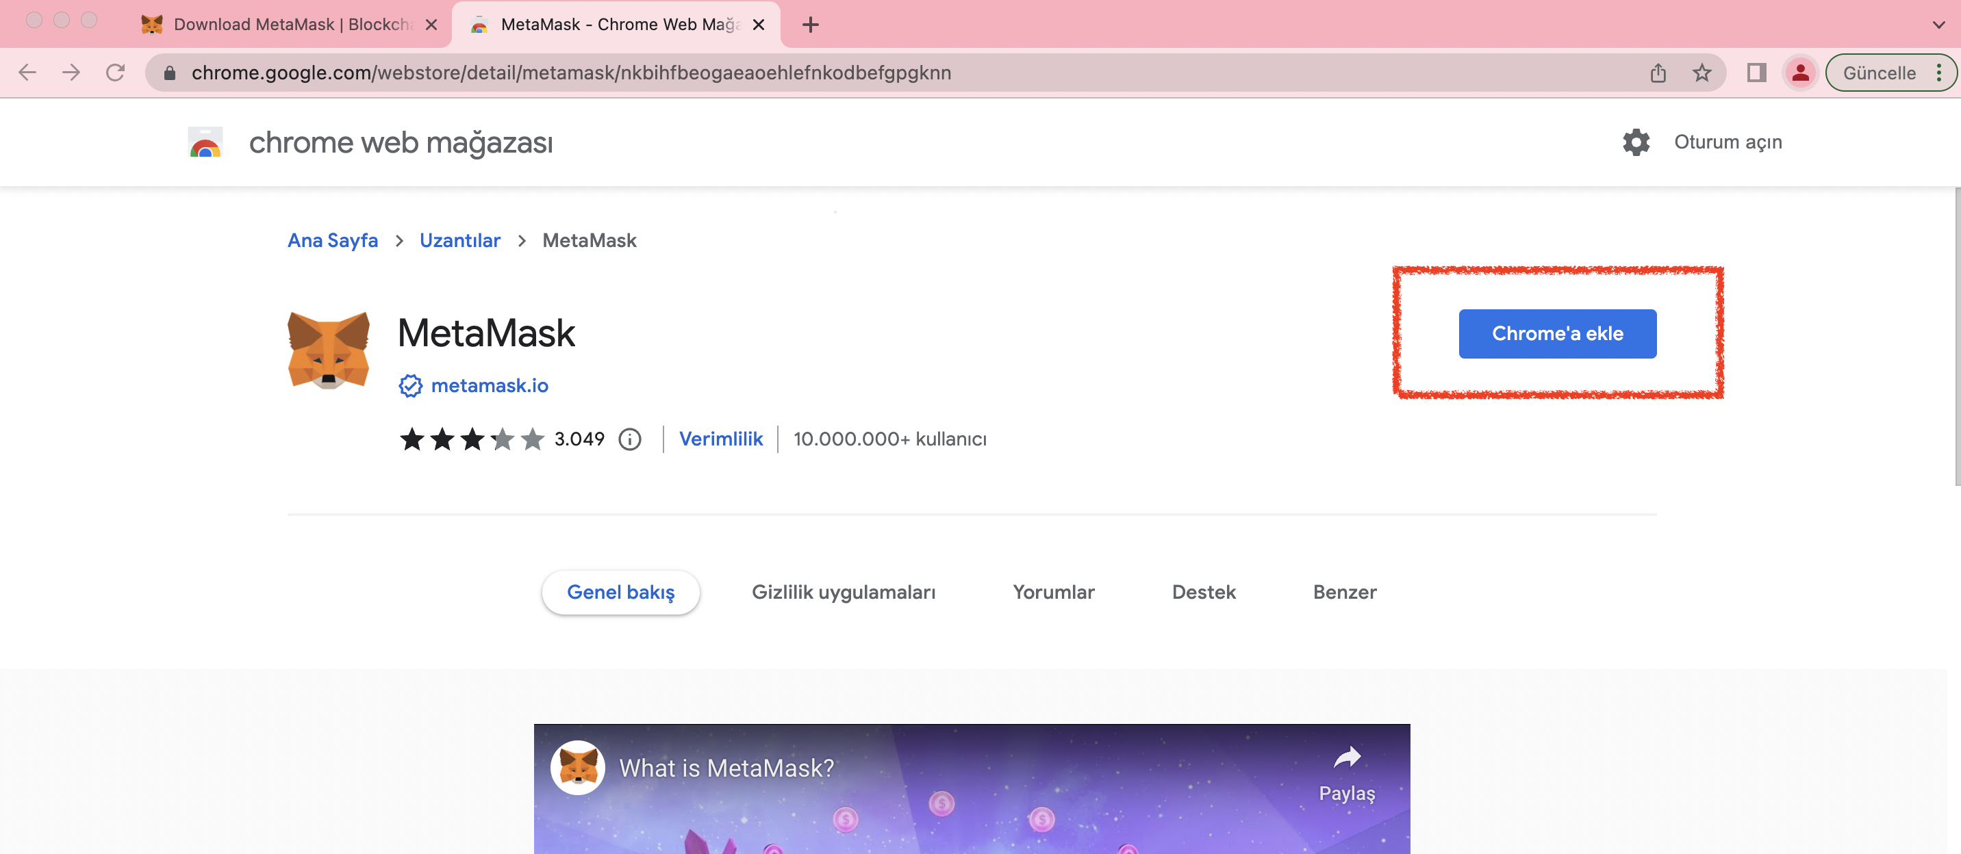1961x854 pixels.
Task: Reload the page with the refresh icon
Action: [x=116, y=73]
